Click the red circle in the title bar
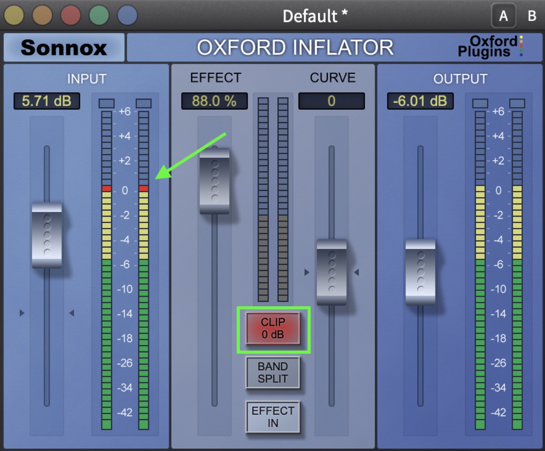The width and height of the screenshot is (545, 451). tap(70, 15)
